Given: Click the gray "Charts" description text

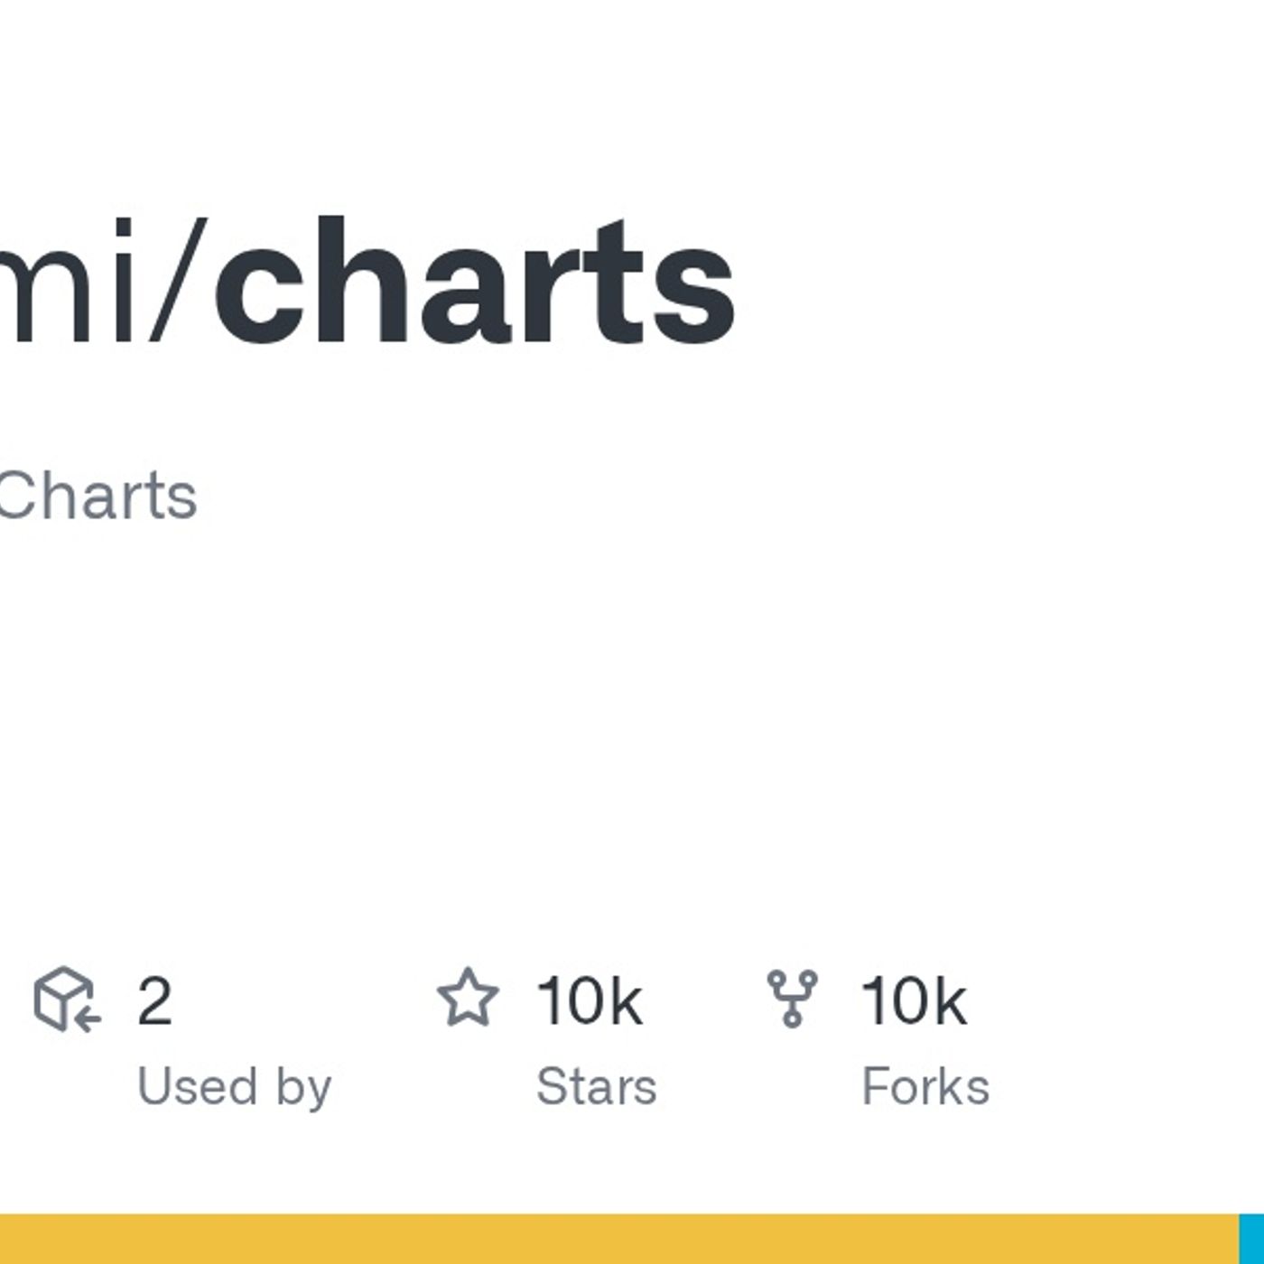Looking at the screenshot, I should point(98,496).
